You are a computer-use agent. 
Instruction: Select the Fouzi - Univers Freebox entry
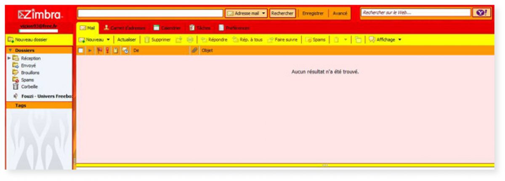(46, 96)
